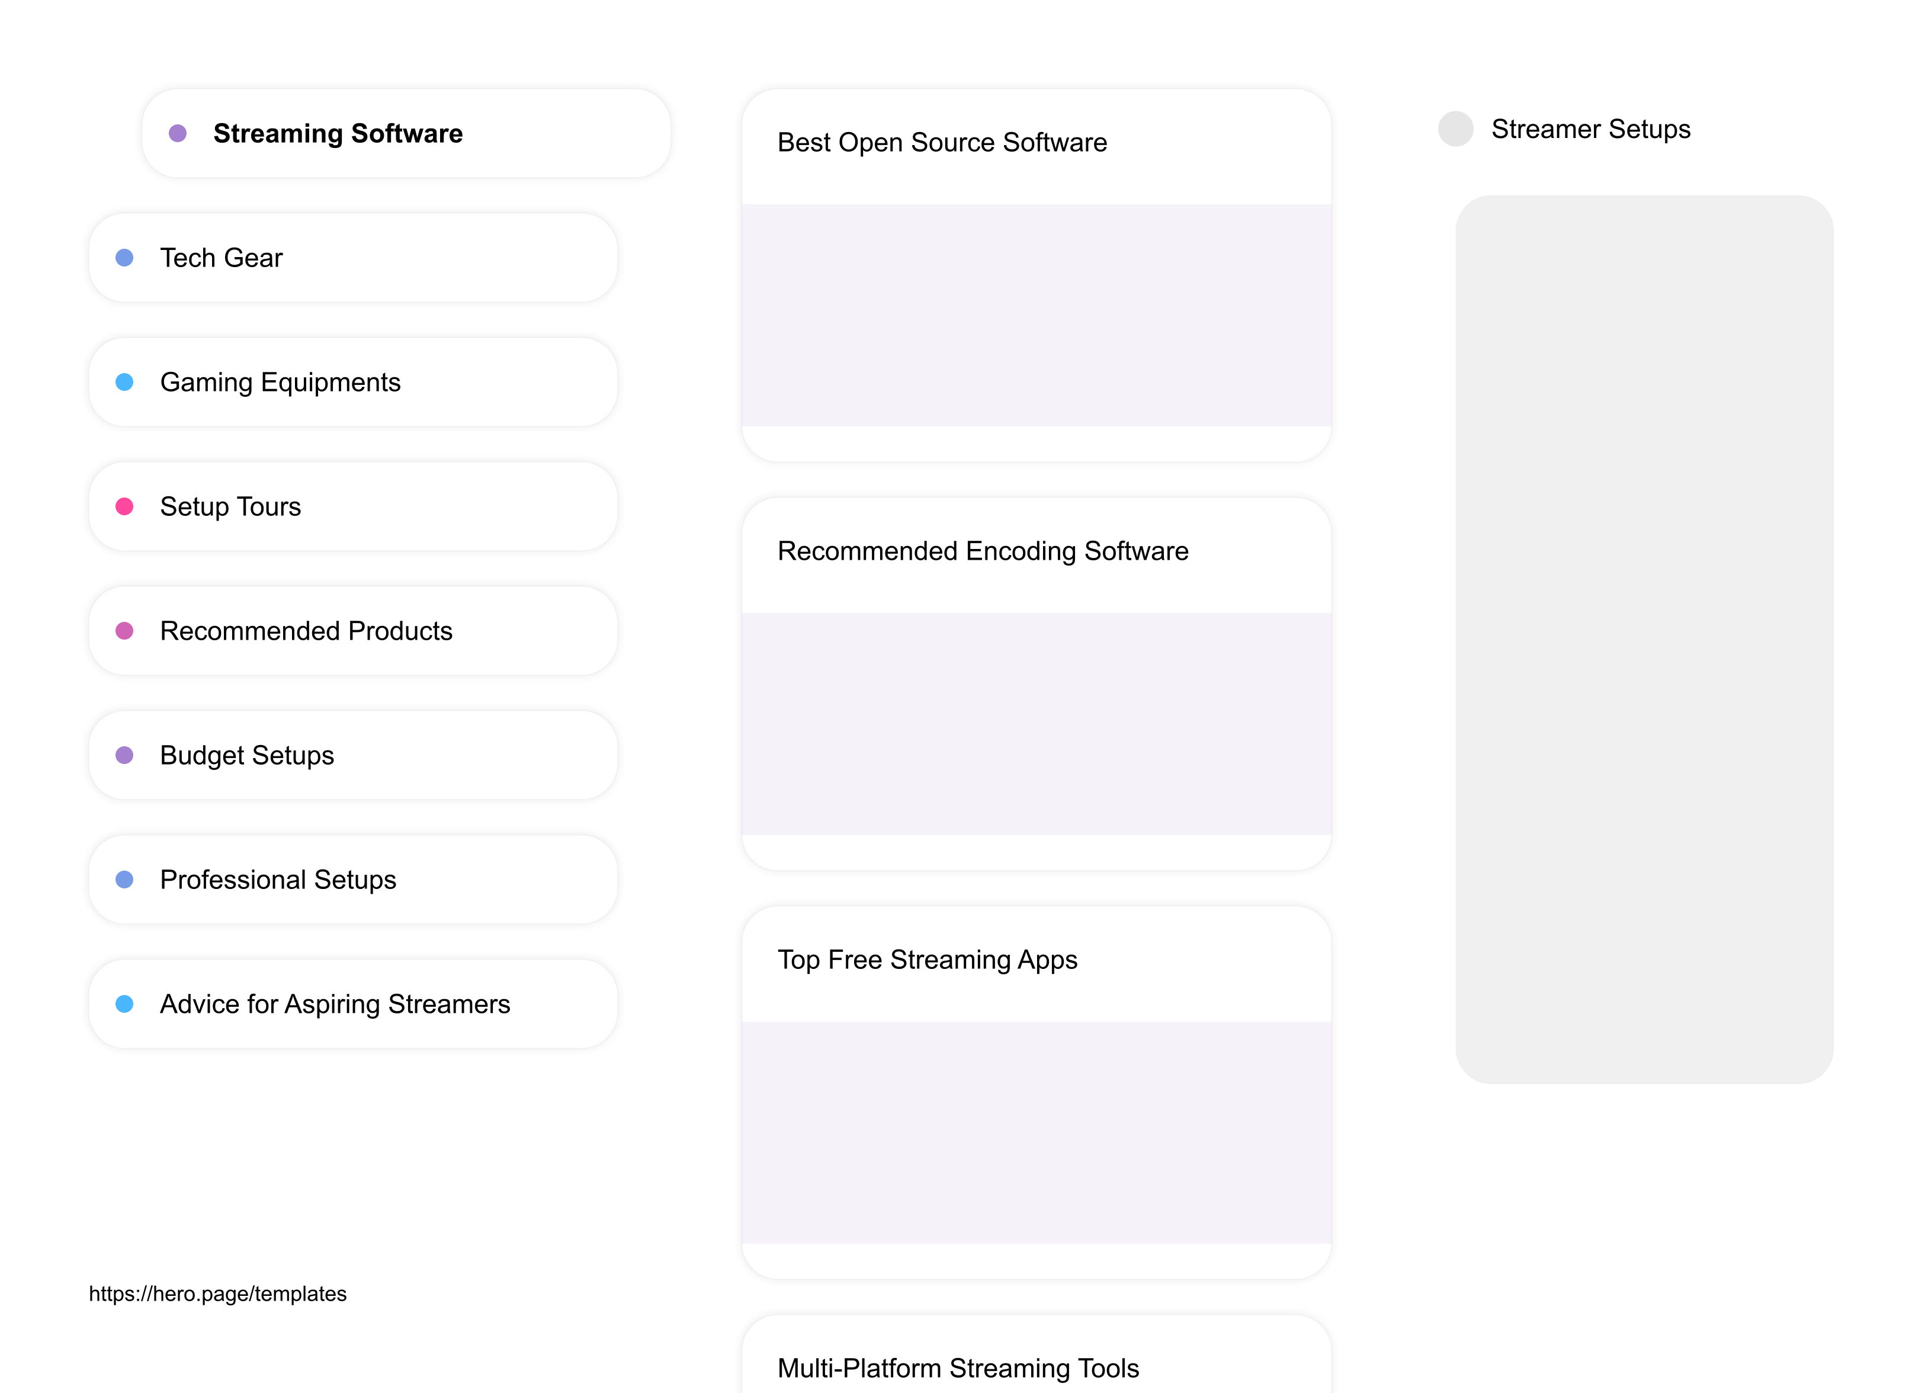Image resolution: width=1922 pixels, height=1393 pixels.
Task: Open the Setup Tours list
Action: pyautogui.click(x=230, y=506)
